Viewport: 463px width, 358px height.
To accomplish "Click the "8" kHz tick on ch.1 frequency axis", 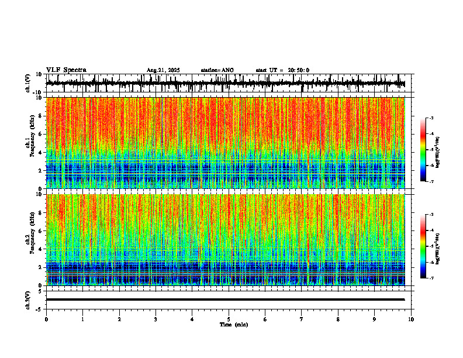I will 40,116.
